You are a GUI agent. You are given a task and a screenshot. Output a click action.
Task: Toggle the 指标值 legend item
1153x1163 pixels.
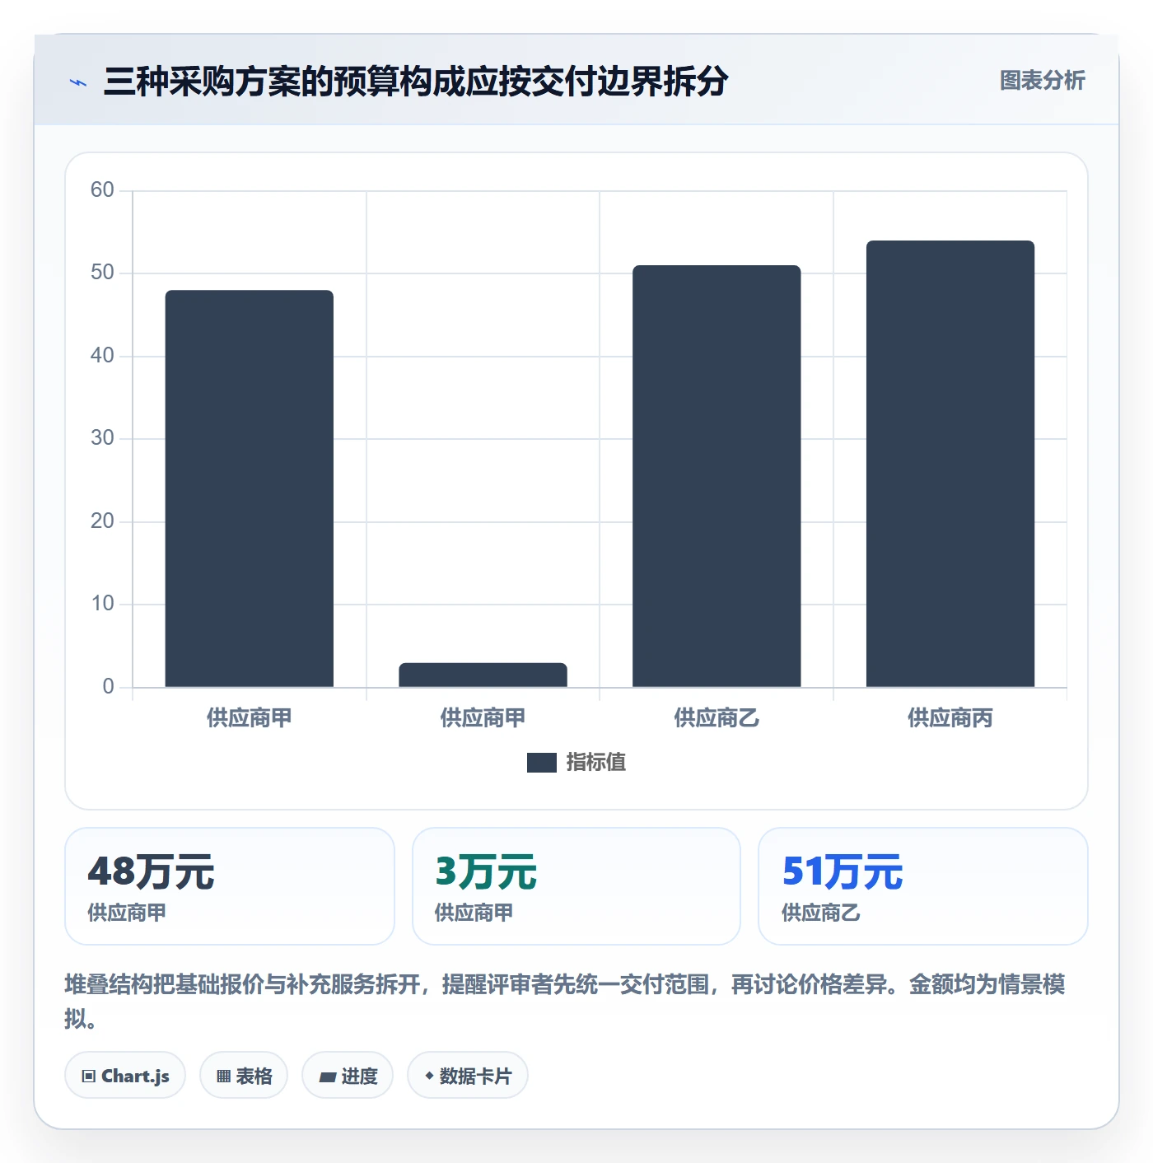[x=576, y=763]
